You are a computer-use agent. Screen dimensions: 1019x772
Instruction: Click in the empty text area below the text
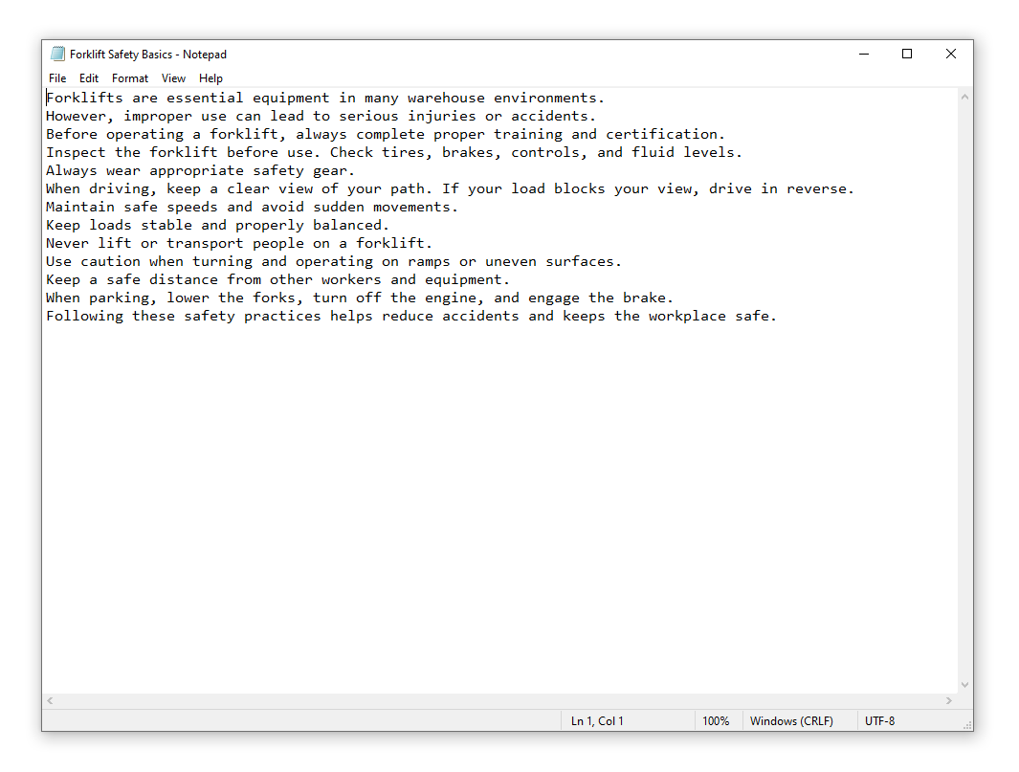pos(500,507)
